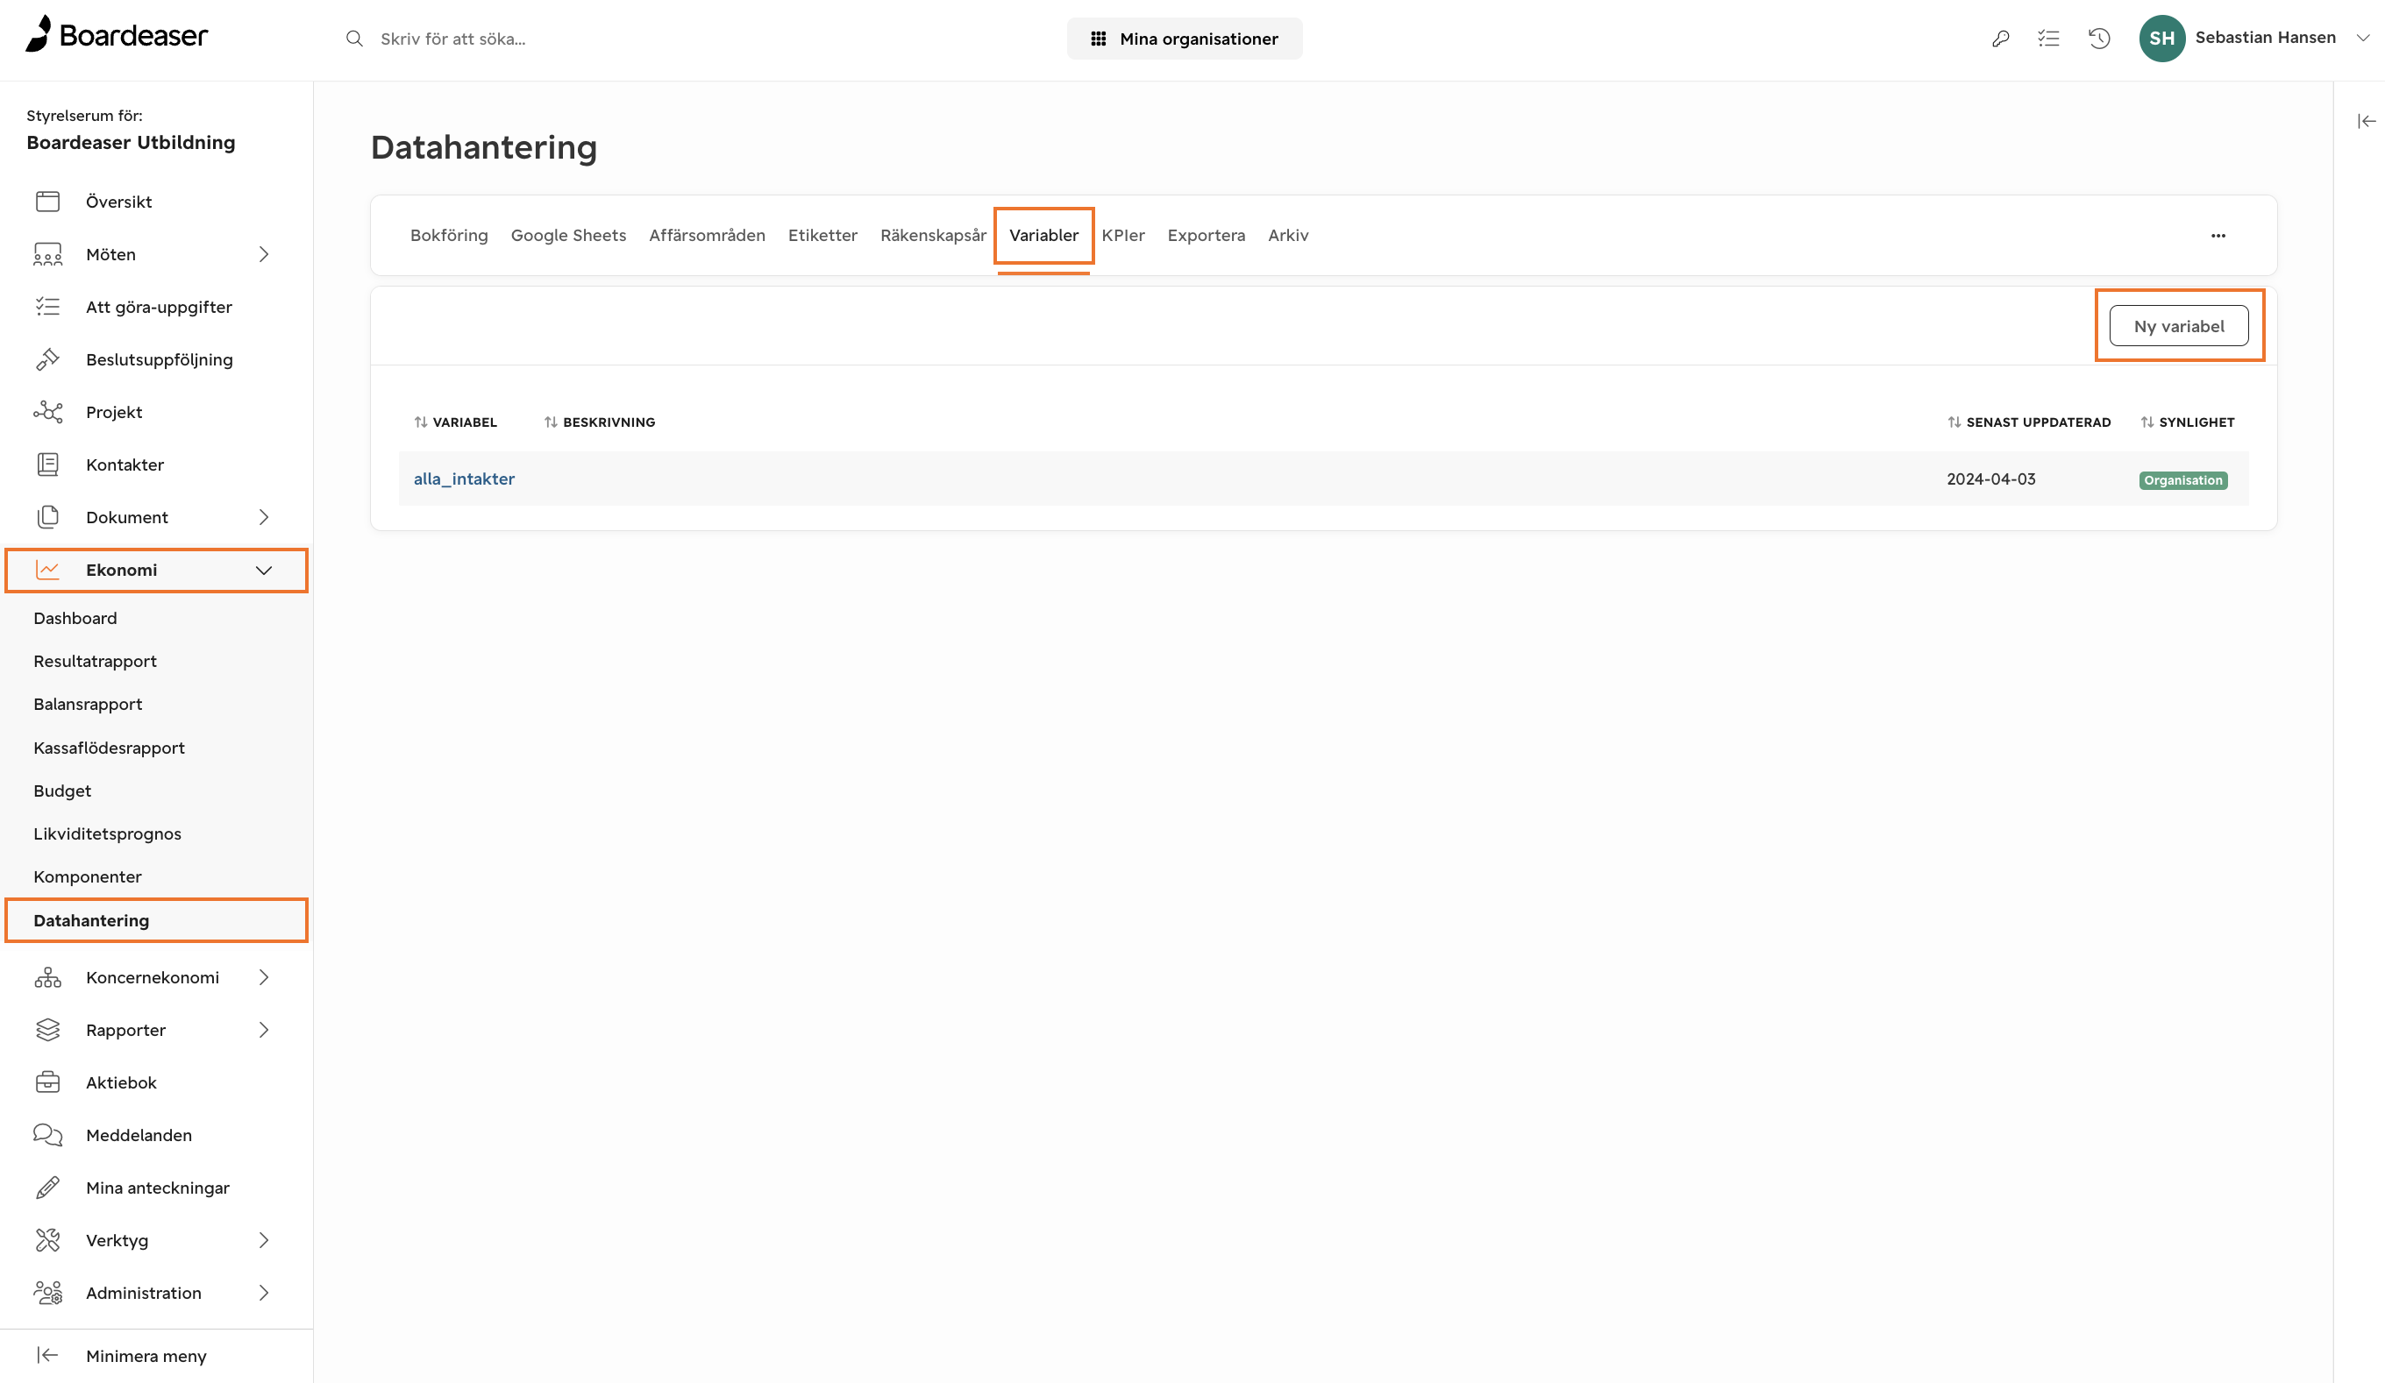
Task: Switch to the Etiketter tab
Action: (x=822, y=236)
